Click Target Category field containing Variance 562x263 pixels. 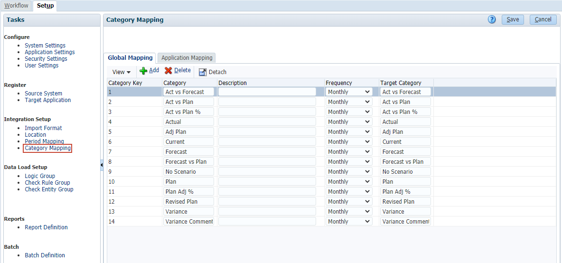(406, 211)
